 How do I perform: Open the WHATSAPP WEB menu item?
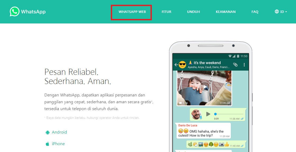(x=132, y=12)
